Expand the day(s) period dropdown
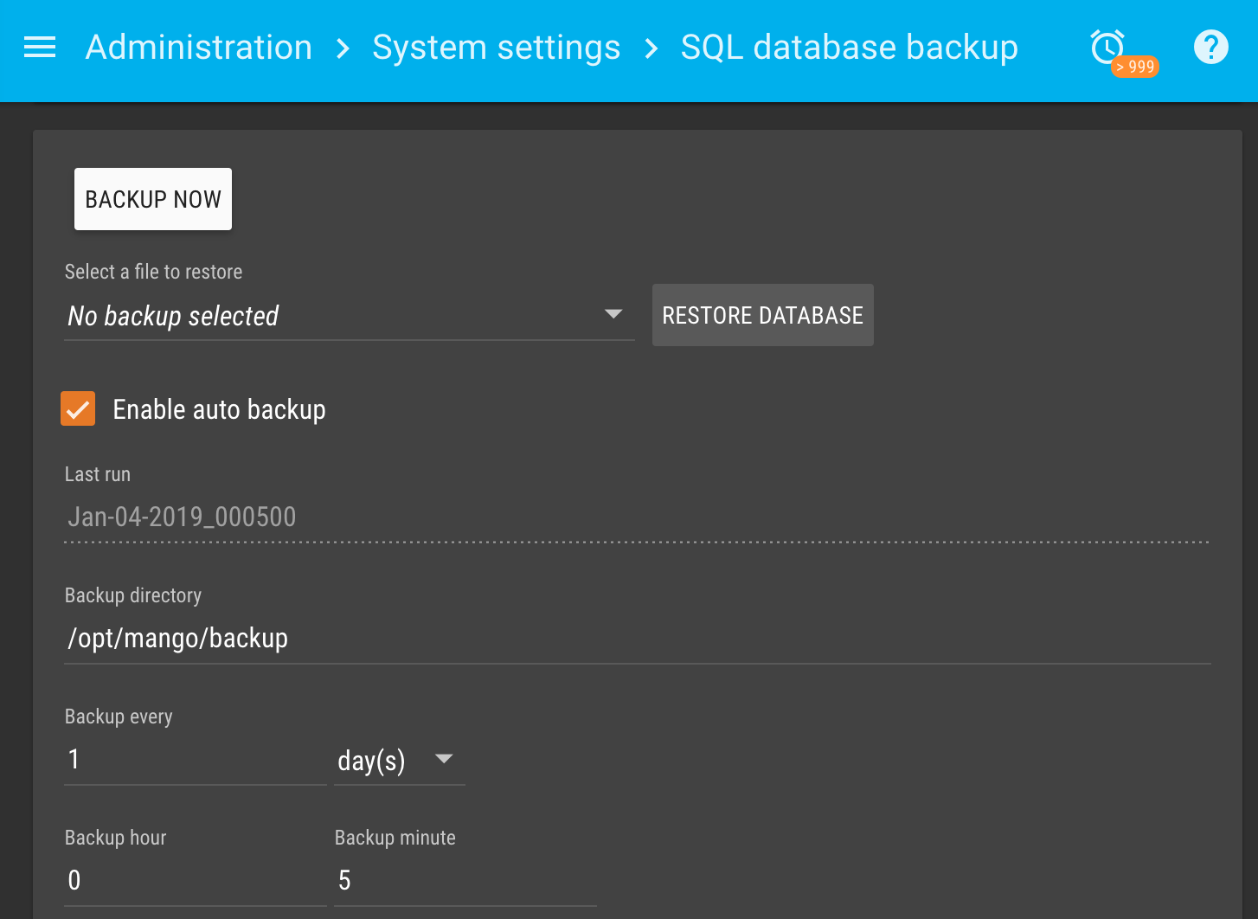 click(x=399, y=760)
